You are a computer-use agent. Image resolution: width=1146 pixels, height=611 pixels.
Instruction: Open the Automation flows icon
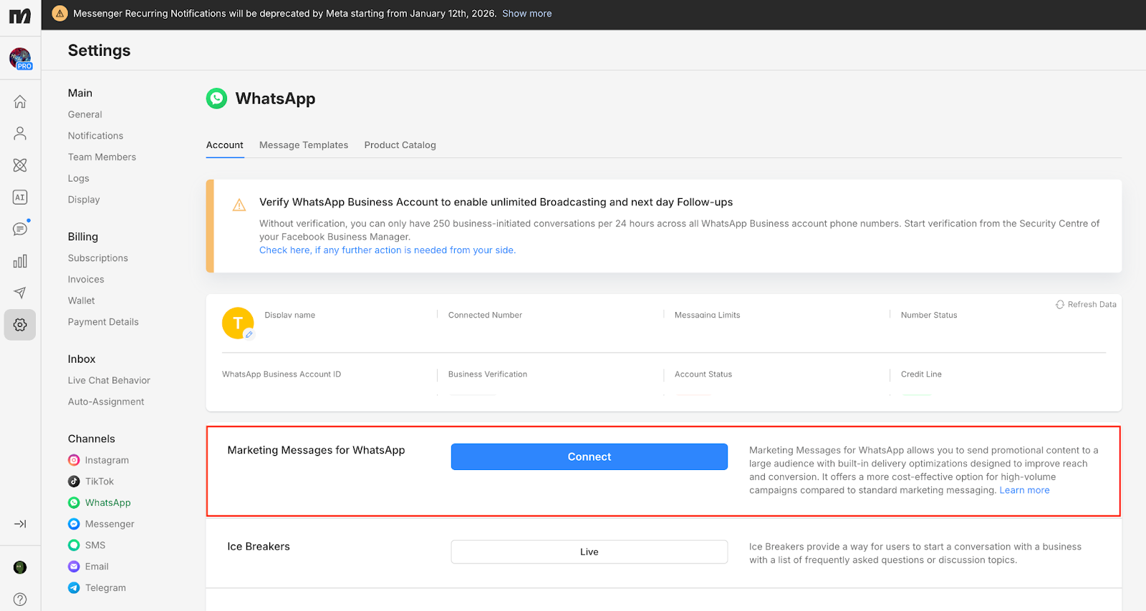click(20, 165)
